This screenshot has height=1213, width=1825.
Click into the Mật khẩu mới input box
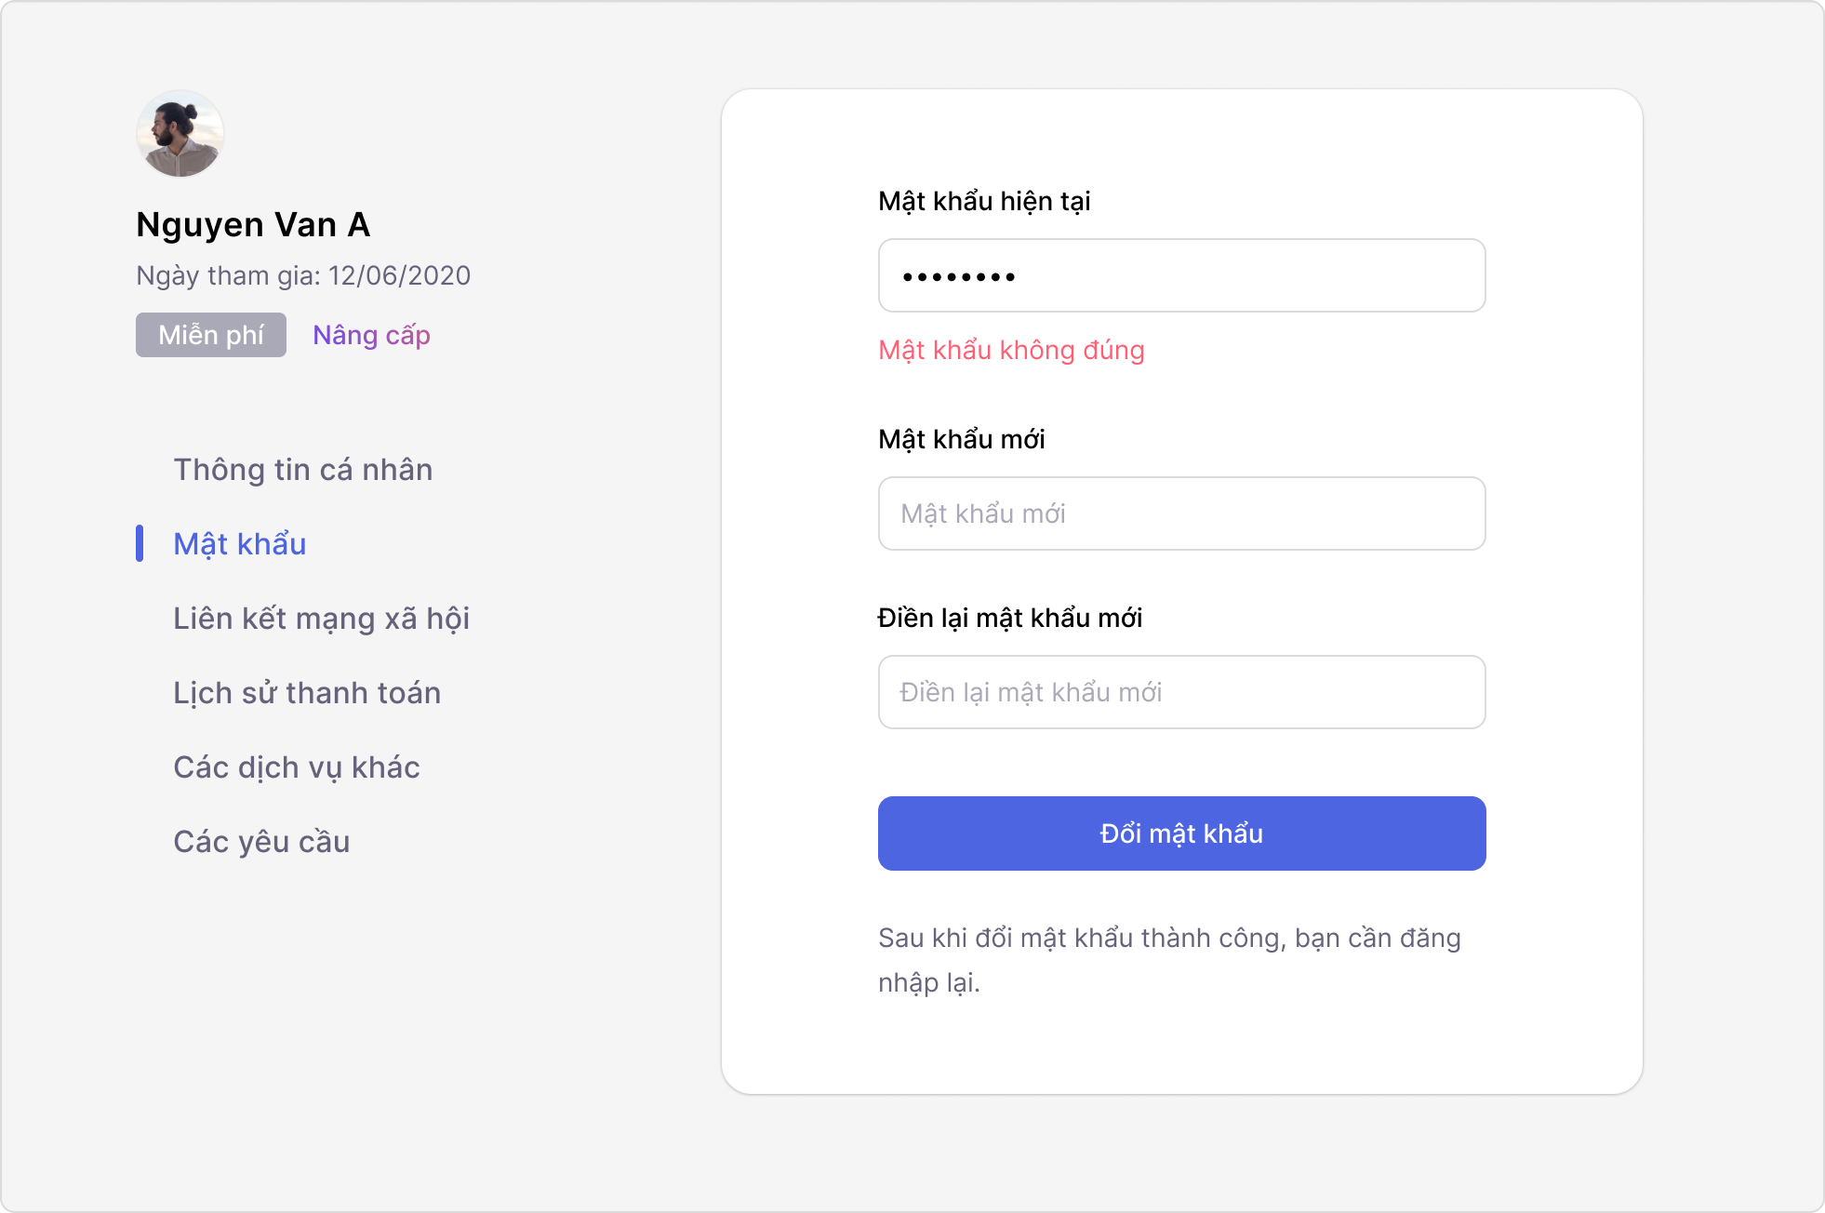click(x=1181, y=513)
